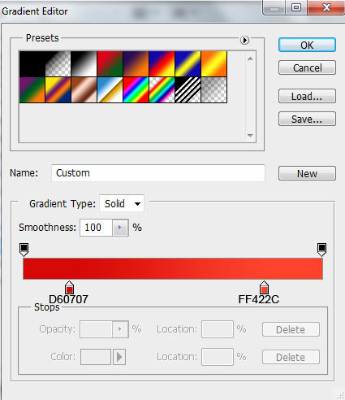Screen dimensions: 345x400
Task: Open the Load... gradients dialog
Action: click(307, 96)
